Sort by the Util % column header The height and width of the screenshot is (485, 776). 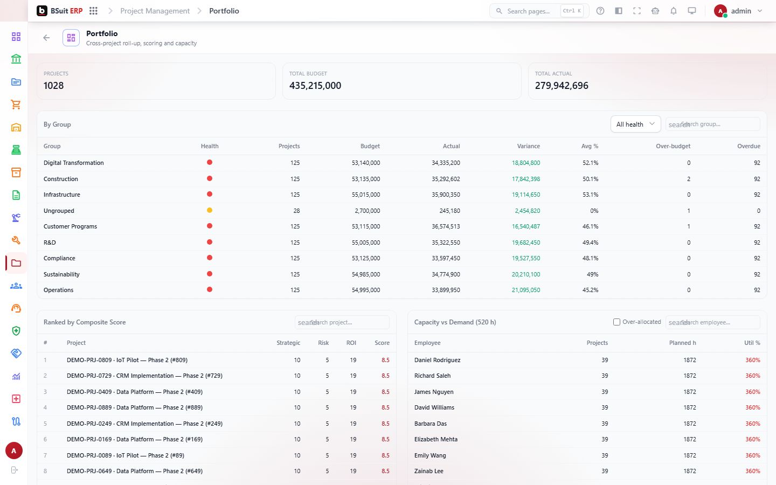pos(752,343)
